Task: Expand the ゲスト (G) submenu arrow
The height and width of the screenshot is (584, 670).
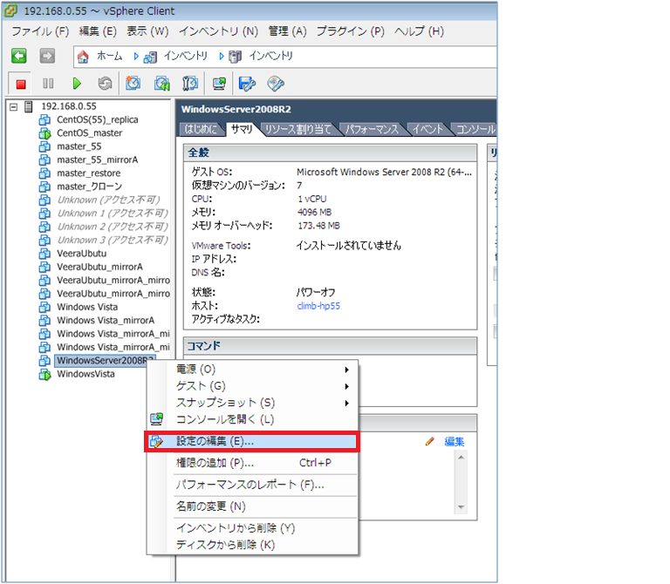Action: 347,386
